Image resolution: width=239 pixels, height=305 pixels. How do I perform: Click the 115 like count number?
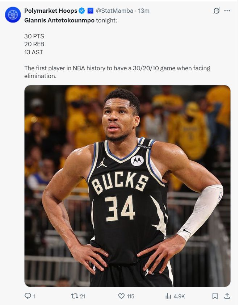click(130, 296)
